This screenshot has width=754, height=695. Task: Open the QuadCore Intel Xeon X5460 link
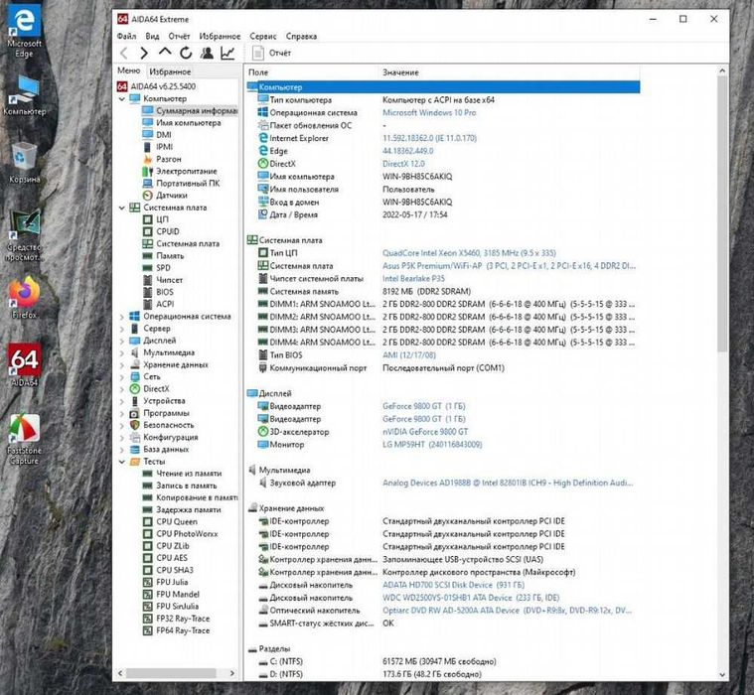click(469, 253)
